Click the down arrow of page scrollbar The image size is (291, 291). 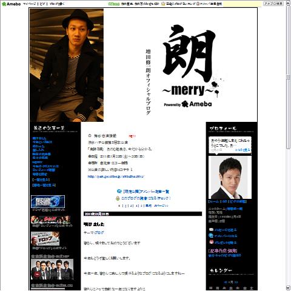(288, 288)
